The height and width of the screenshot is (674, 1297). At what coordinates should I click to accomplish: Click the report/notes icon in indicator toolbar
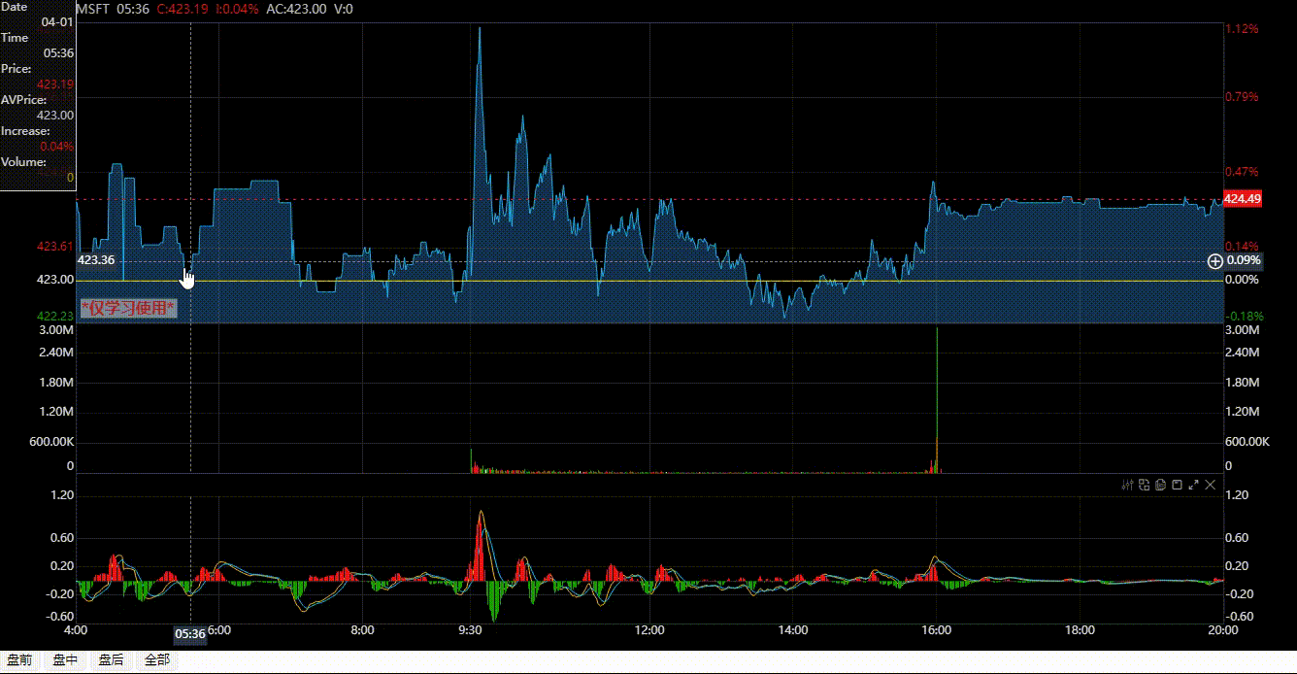click(x=1160, y=484)
